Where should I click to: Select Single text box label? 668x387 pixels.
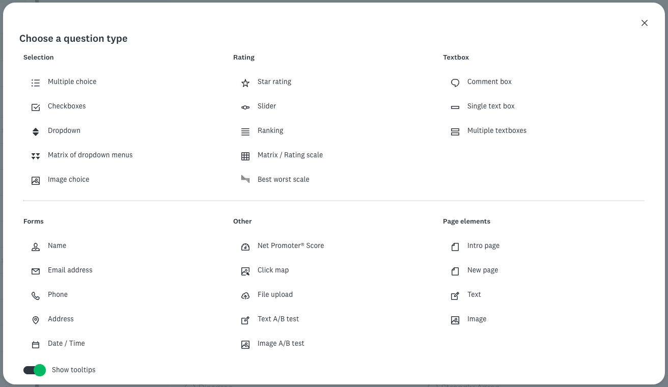pyautogui.click(x=491, y=106)
